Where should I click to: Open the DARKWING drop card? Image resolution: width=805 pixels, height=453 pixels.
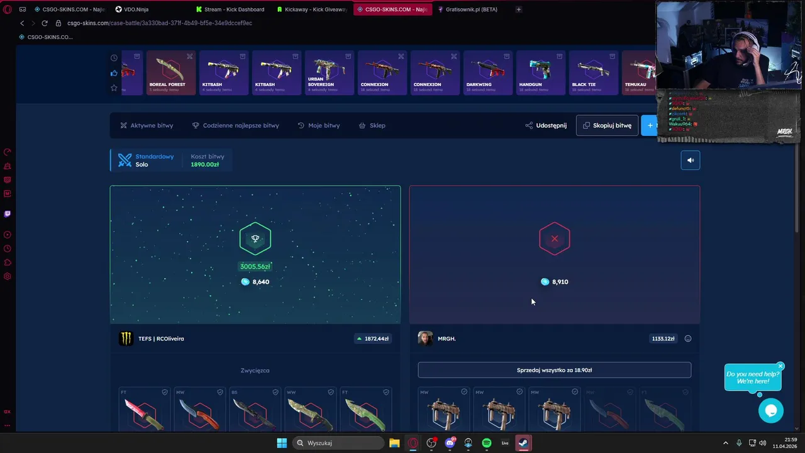click(x=487, y=72)
